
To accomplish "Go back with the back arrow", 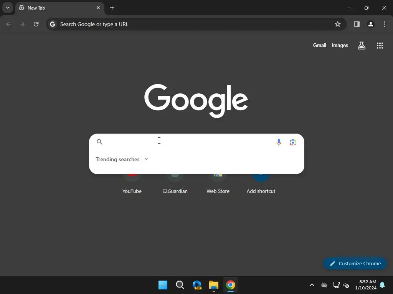I will pos(8,24).
